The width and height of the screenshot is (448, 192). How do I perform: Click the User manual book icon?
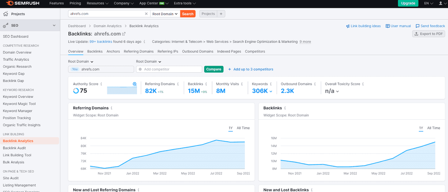click(x=388, y=26)
